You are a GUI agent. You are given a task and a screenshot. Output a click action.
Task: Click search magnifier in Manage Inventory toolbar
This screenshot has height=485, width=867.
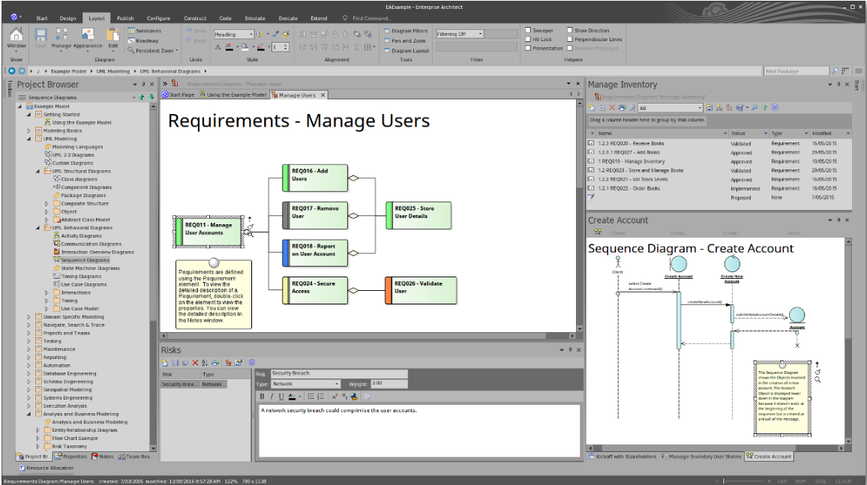[754, 108]
